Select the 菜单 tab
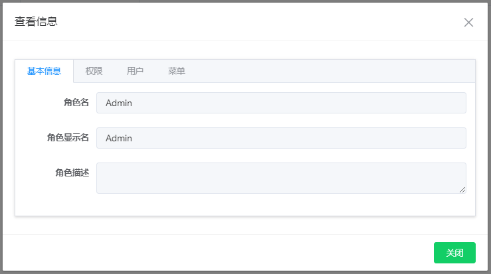491x274 pixels. click(x=177, y=71)
